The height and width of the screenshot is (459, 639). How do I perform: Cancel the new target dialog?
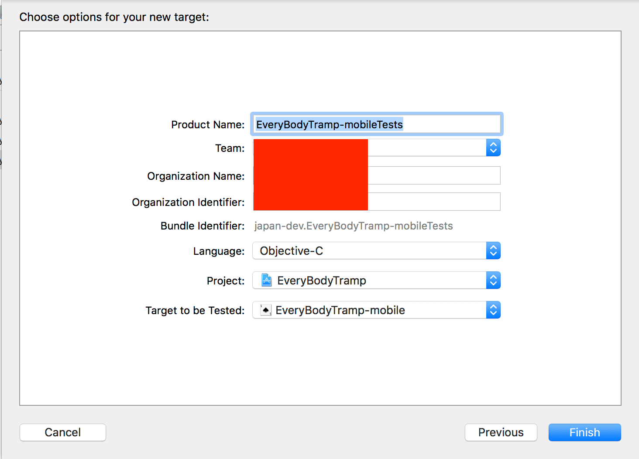62,432
